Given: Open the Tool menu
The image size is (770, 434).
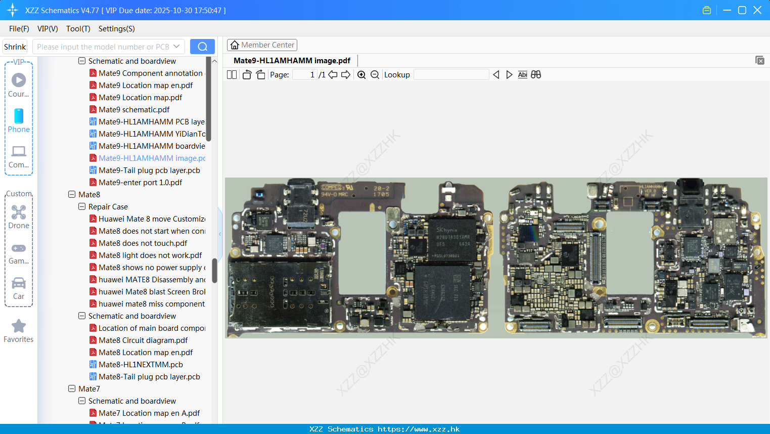Looking at the screenshot, I should point(78,29).
